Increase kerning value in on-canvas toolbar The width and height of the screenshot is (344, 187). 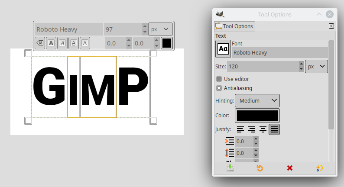pos(156,40)
